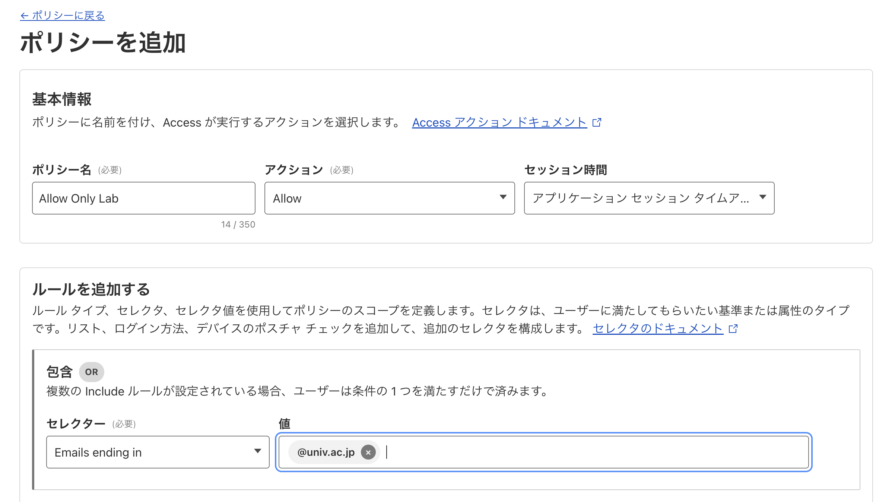Click the ルールを追加する section heading
Viewport: 879px width, 502px height.
[x=91, y=289]
